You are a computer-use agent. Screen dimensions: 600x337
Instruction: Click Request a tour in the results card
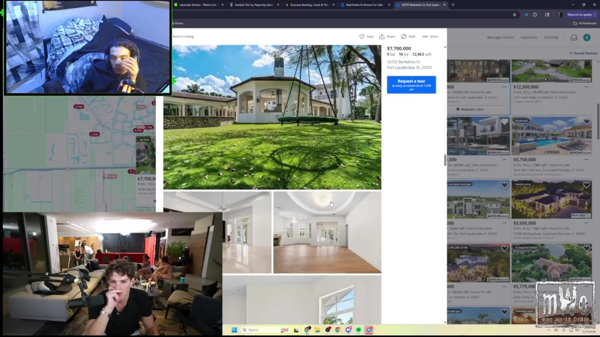(x=472, y=109)
